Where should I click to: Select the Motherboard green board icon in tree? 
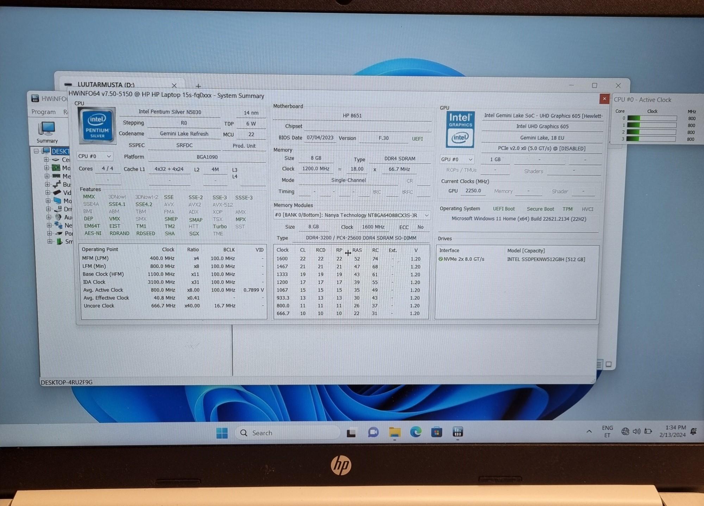tap(56, 168)
